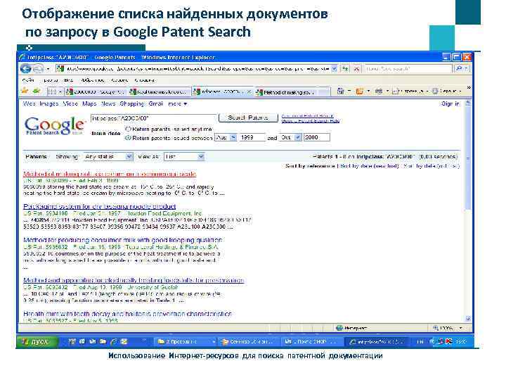
Task: Open the Файл menu
Action: pos(28,80)
